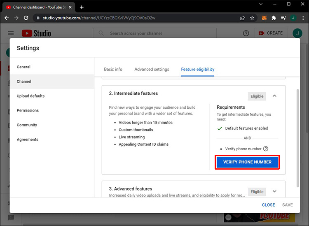Click the send feedback icon behind dialog

pos(11,217)
